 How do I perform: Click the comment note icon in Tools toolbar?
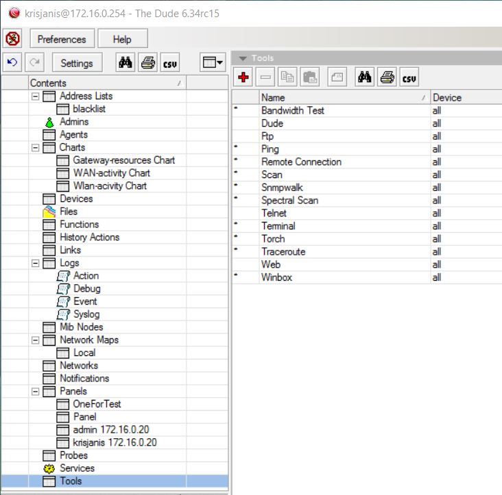(x=337, y=77)
